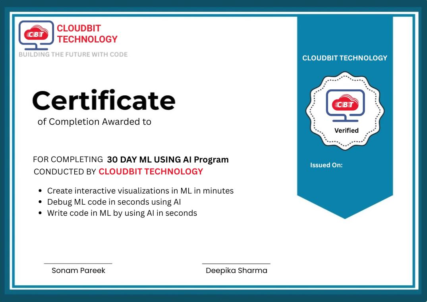Click red 'CLOUDBIT TECHNOLOGY' after 'CONDUCTED BY'
Viewport: 427px width, 302px height.
[x=151, y=172]
